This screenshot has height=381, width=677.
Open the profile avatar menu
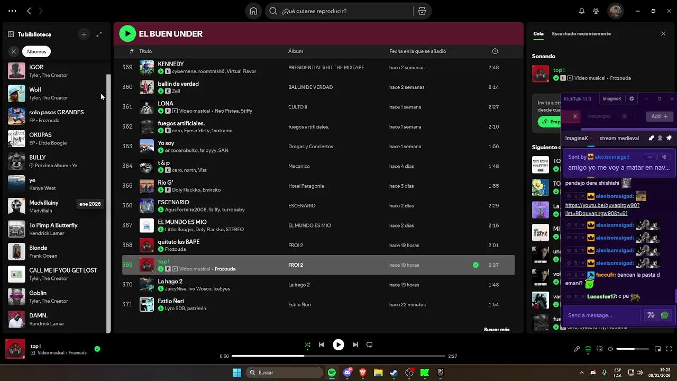(615, 11)
